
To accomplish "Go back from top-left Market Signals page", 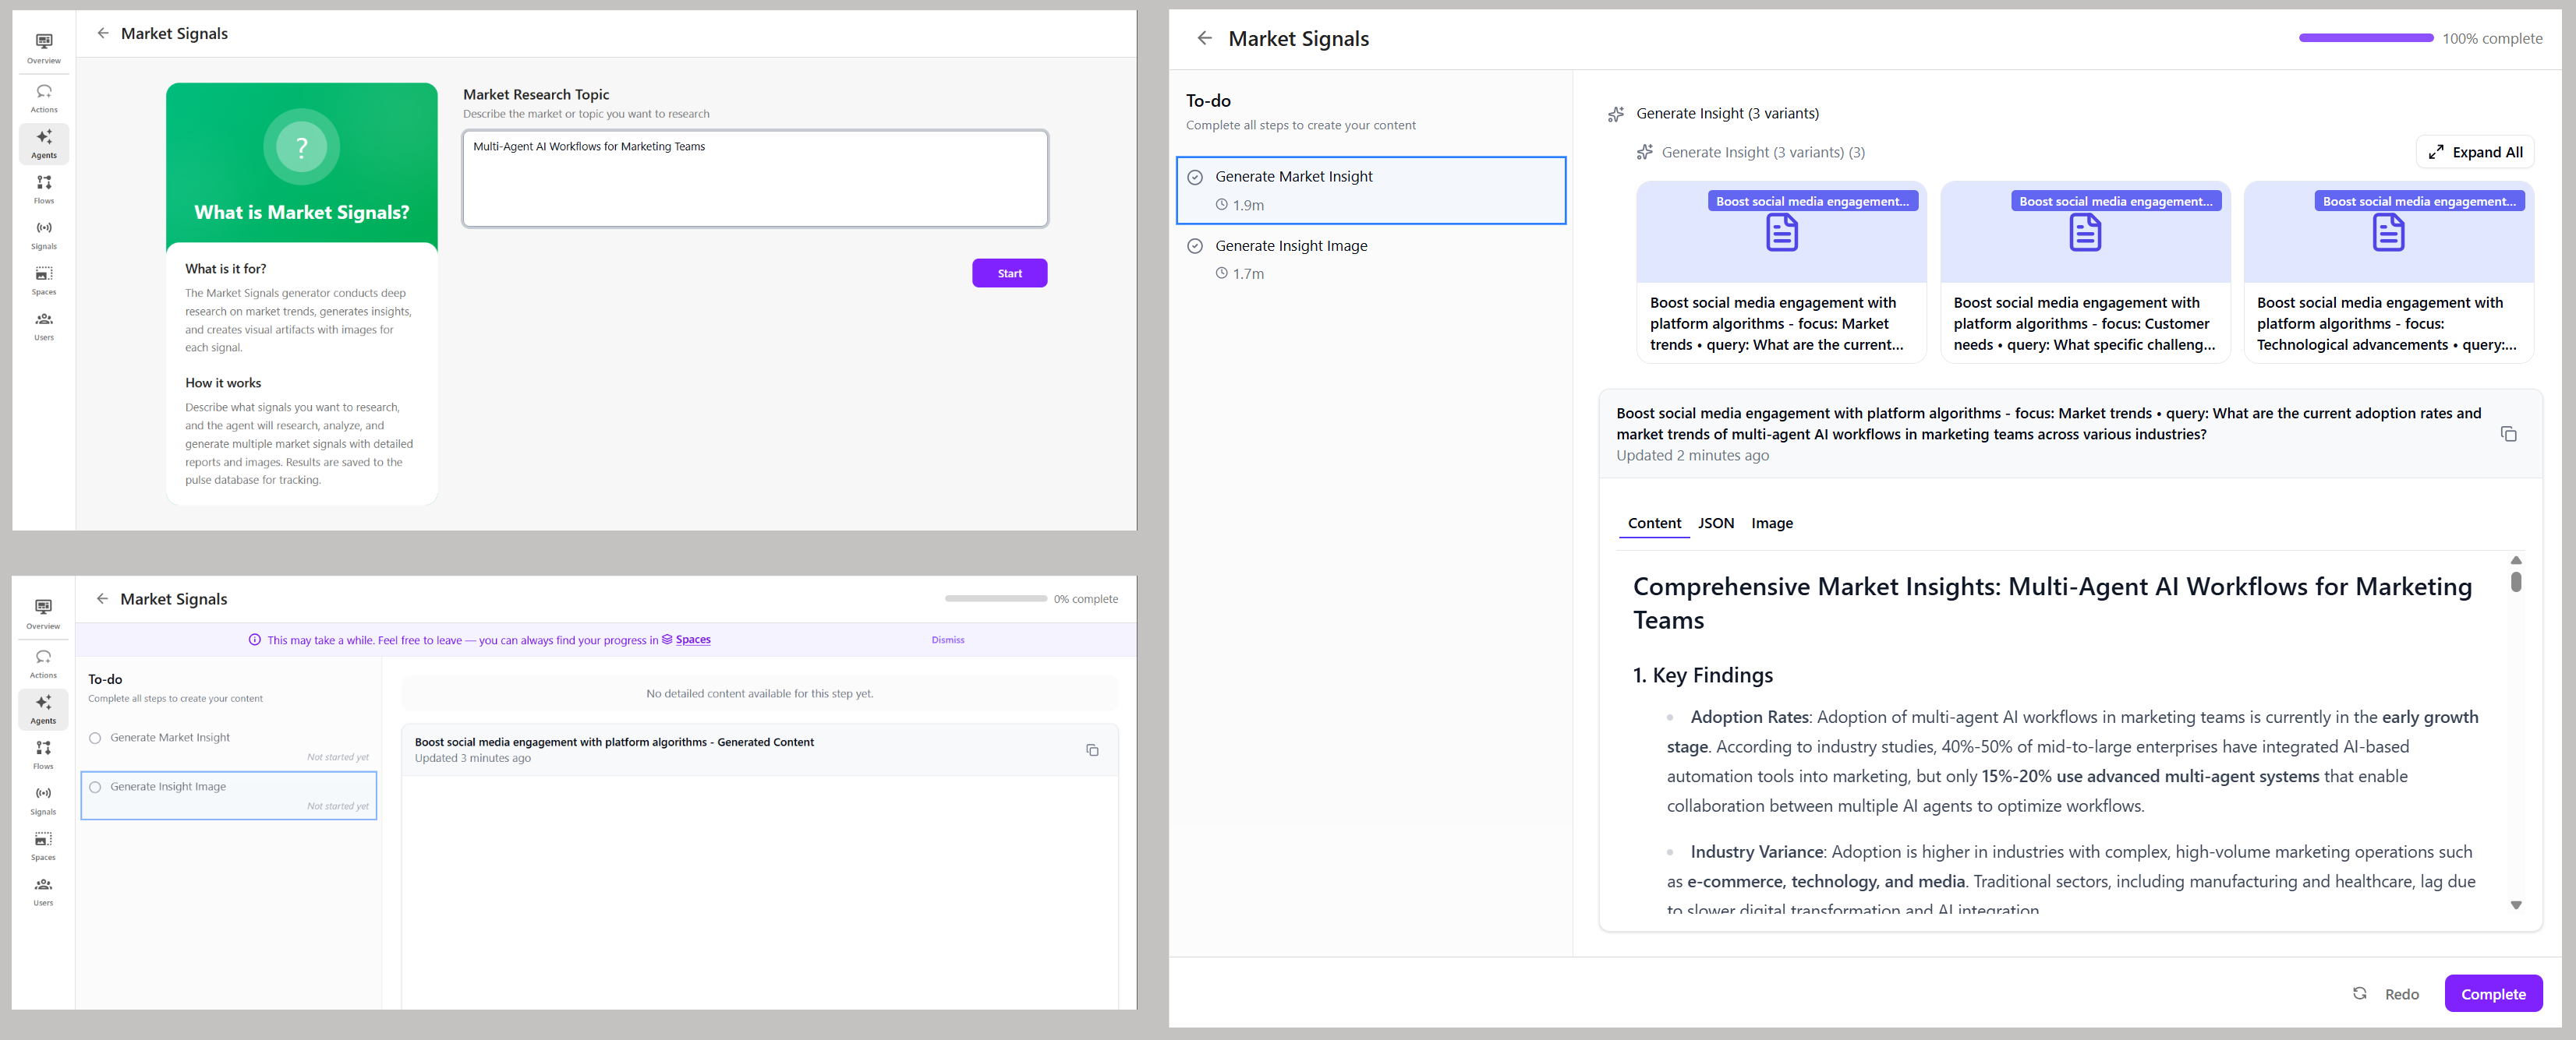I will click(x=103, y=33).
